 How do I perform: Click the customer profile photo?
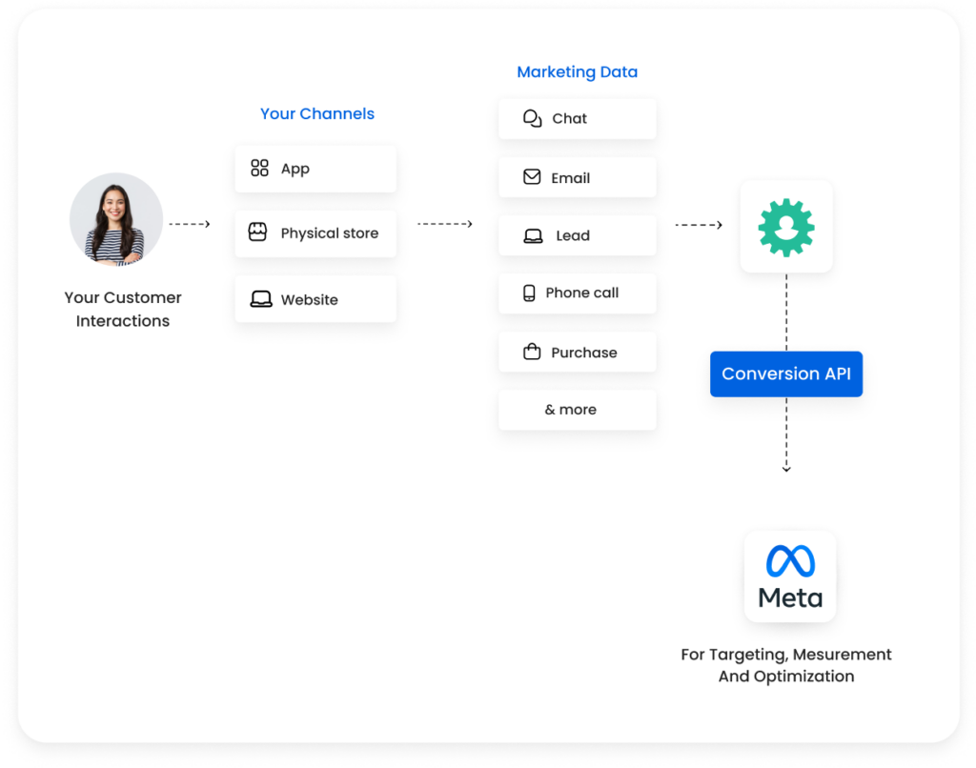116,219
